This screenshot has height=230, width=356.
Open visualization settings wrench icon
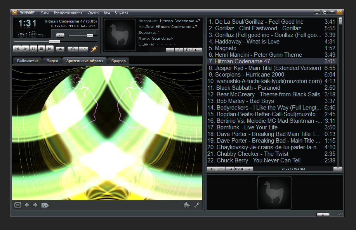pos(197,205)
